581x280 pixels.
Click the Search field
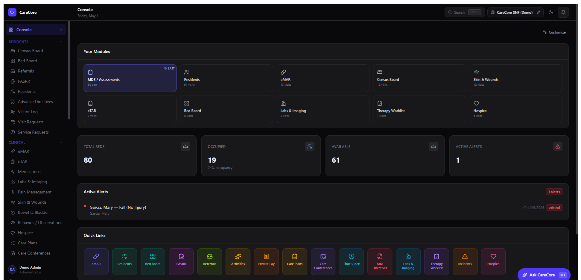click(x=465, y=12)
